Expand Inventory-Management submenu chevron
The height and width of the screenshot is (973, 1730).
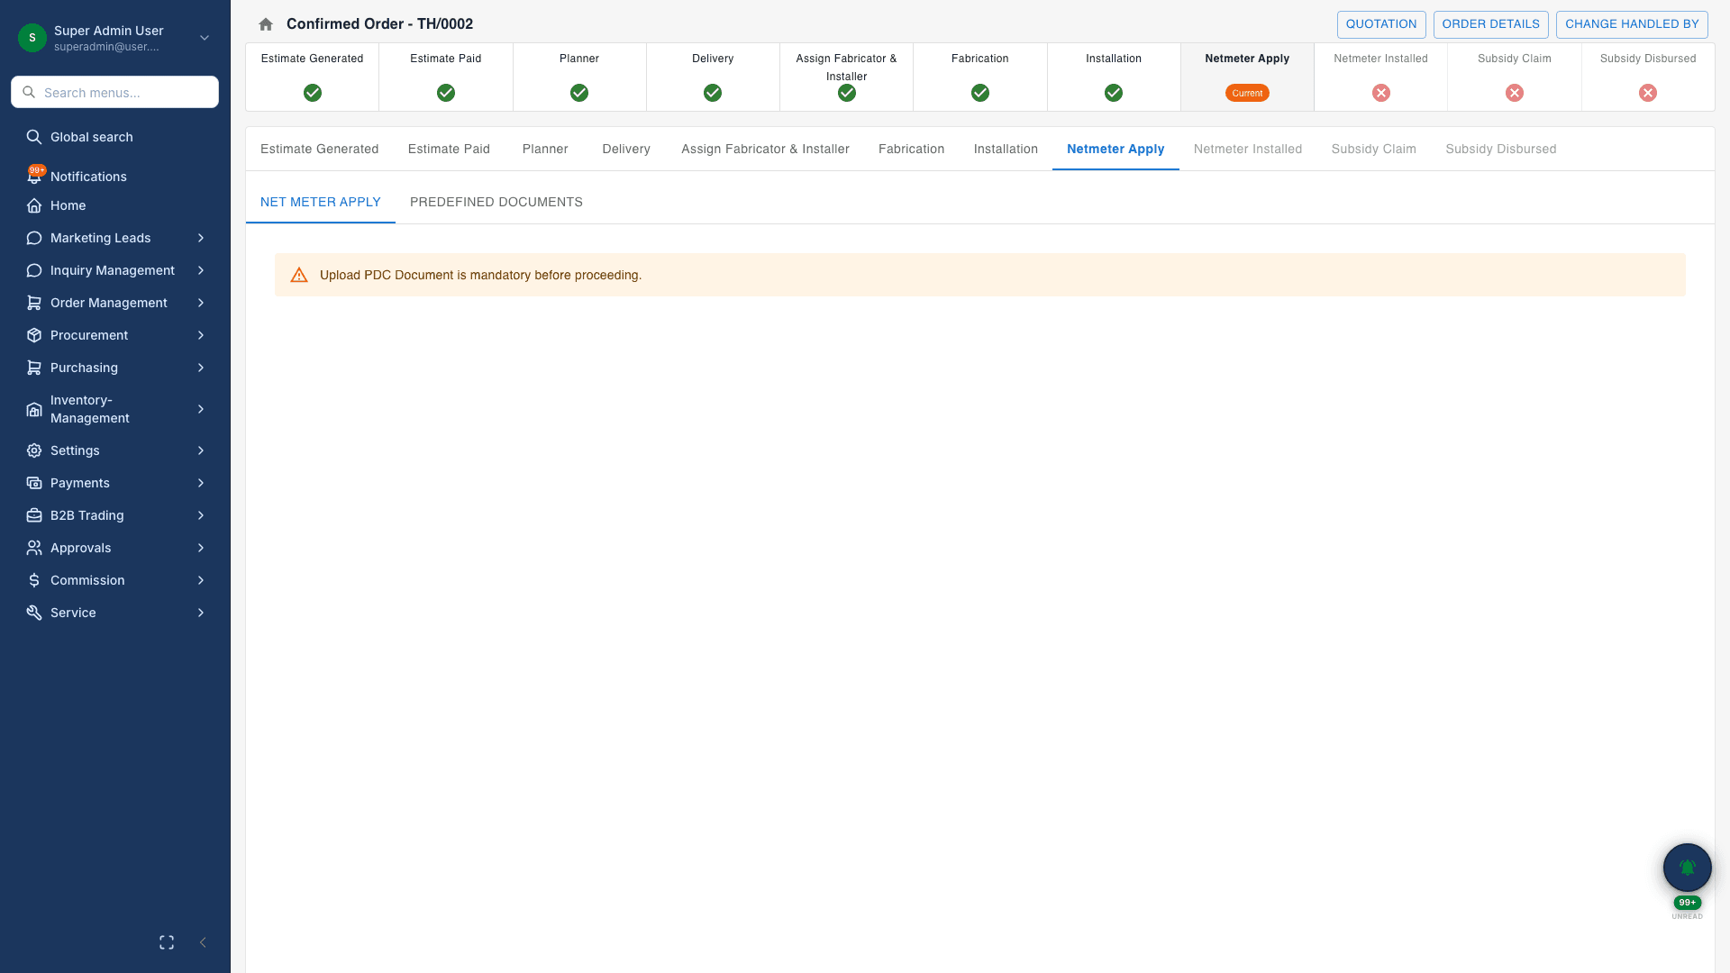tap(201, 409)
